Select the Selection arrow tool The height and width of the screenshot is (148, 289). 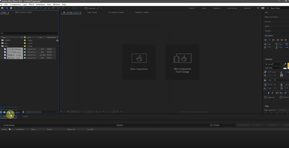coord(7,8)
